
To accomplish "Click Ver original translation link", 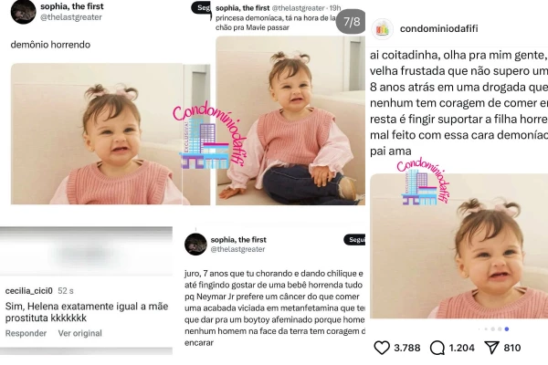I will tap(80, 333).
